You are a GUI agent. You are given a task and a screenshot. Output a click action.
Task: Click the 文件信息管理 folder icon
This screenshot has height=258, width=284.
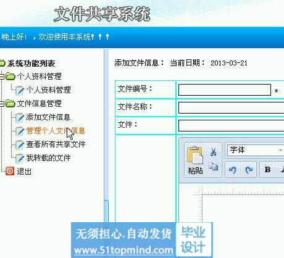10,104
